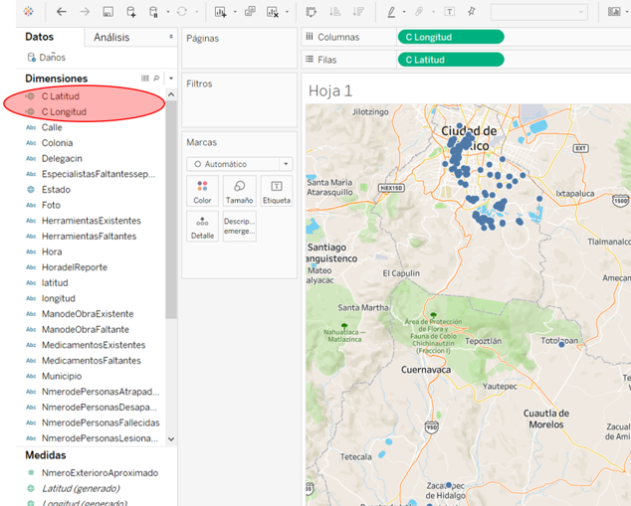Screen dimensions: 631x506
Task: Select the HoradelReporte dimension
Action: coord(74,267)
